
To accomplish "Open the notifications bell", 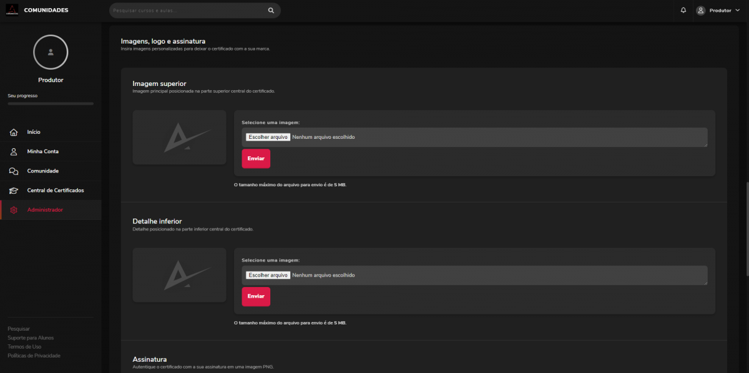I will click(683, 11).
